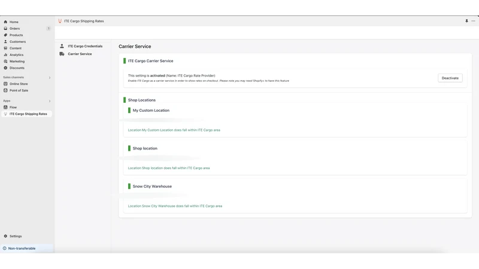
Task: Deactivate the ITE Cargo carrier service
Action: (x=450, y=78)
